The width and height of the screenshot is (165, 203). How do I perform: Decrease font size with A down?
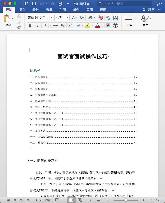pos(82,18)
